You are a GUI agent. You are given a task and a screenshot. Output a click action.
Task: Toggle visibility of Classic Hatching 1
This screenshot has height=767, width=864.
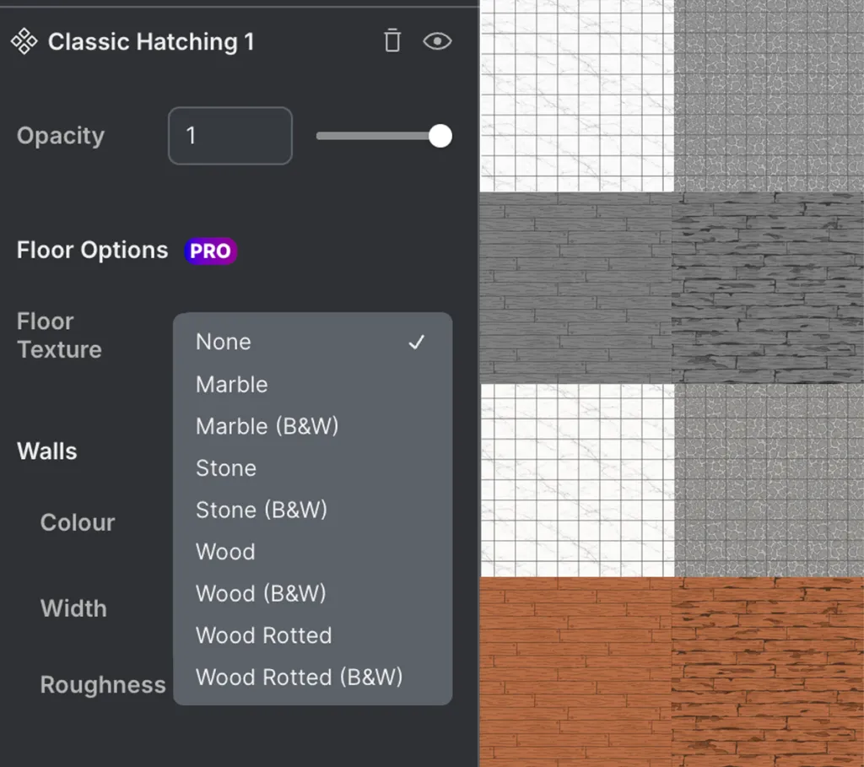click(437, 41)
